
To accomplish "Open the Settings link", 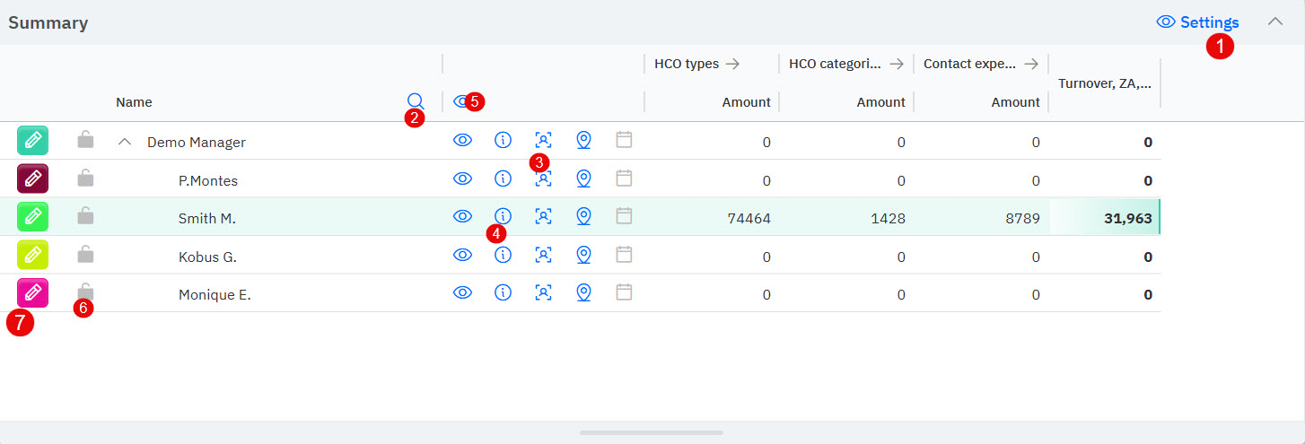I will 1198,22.
